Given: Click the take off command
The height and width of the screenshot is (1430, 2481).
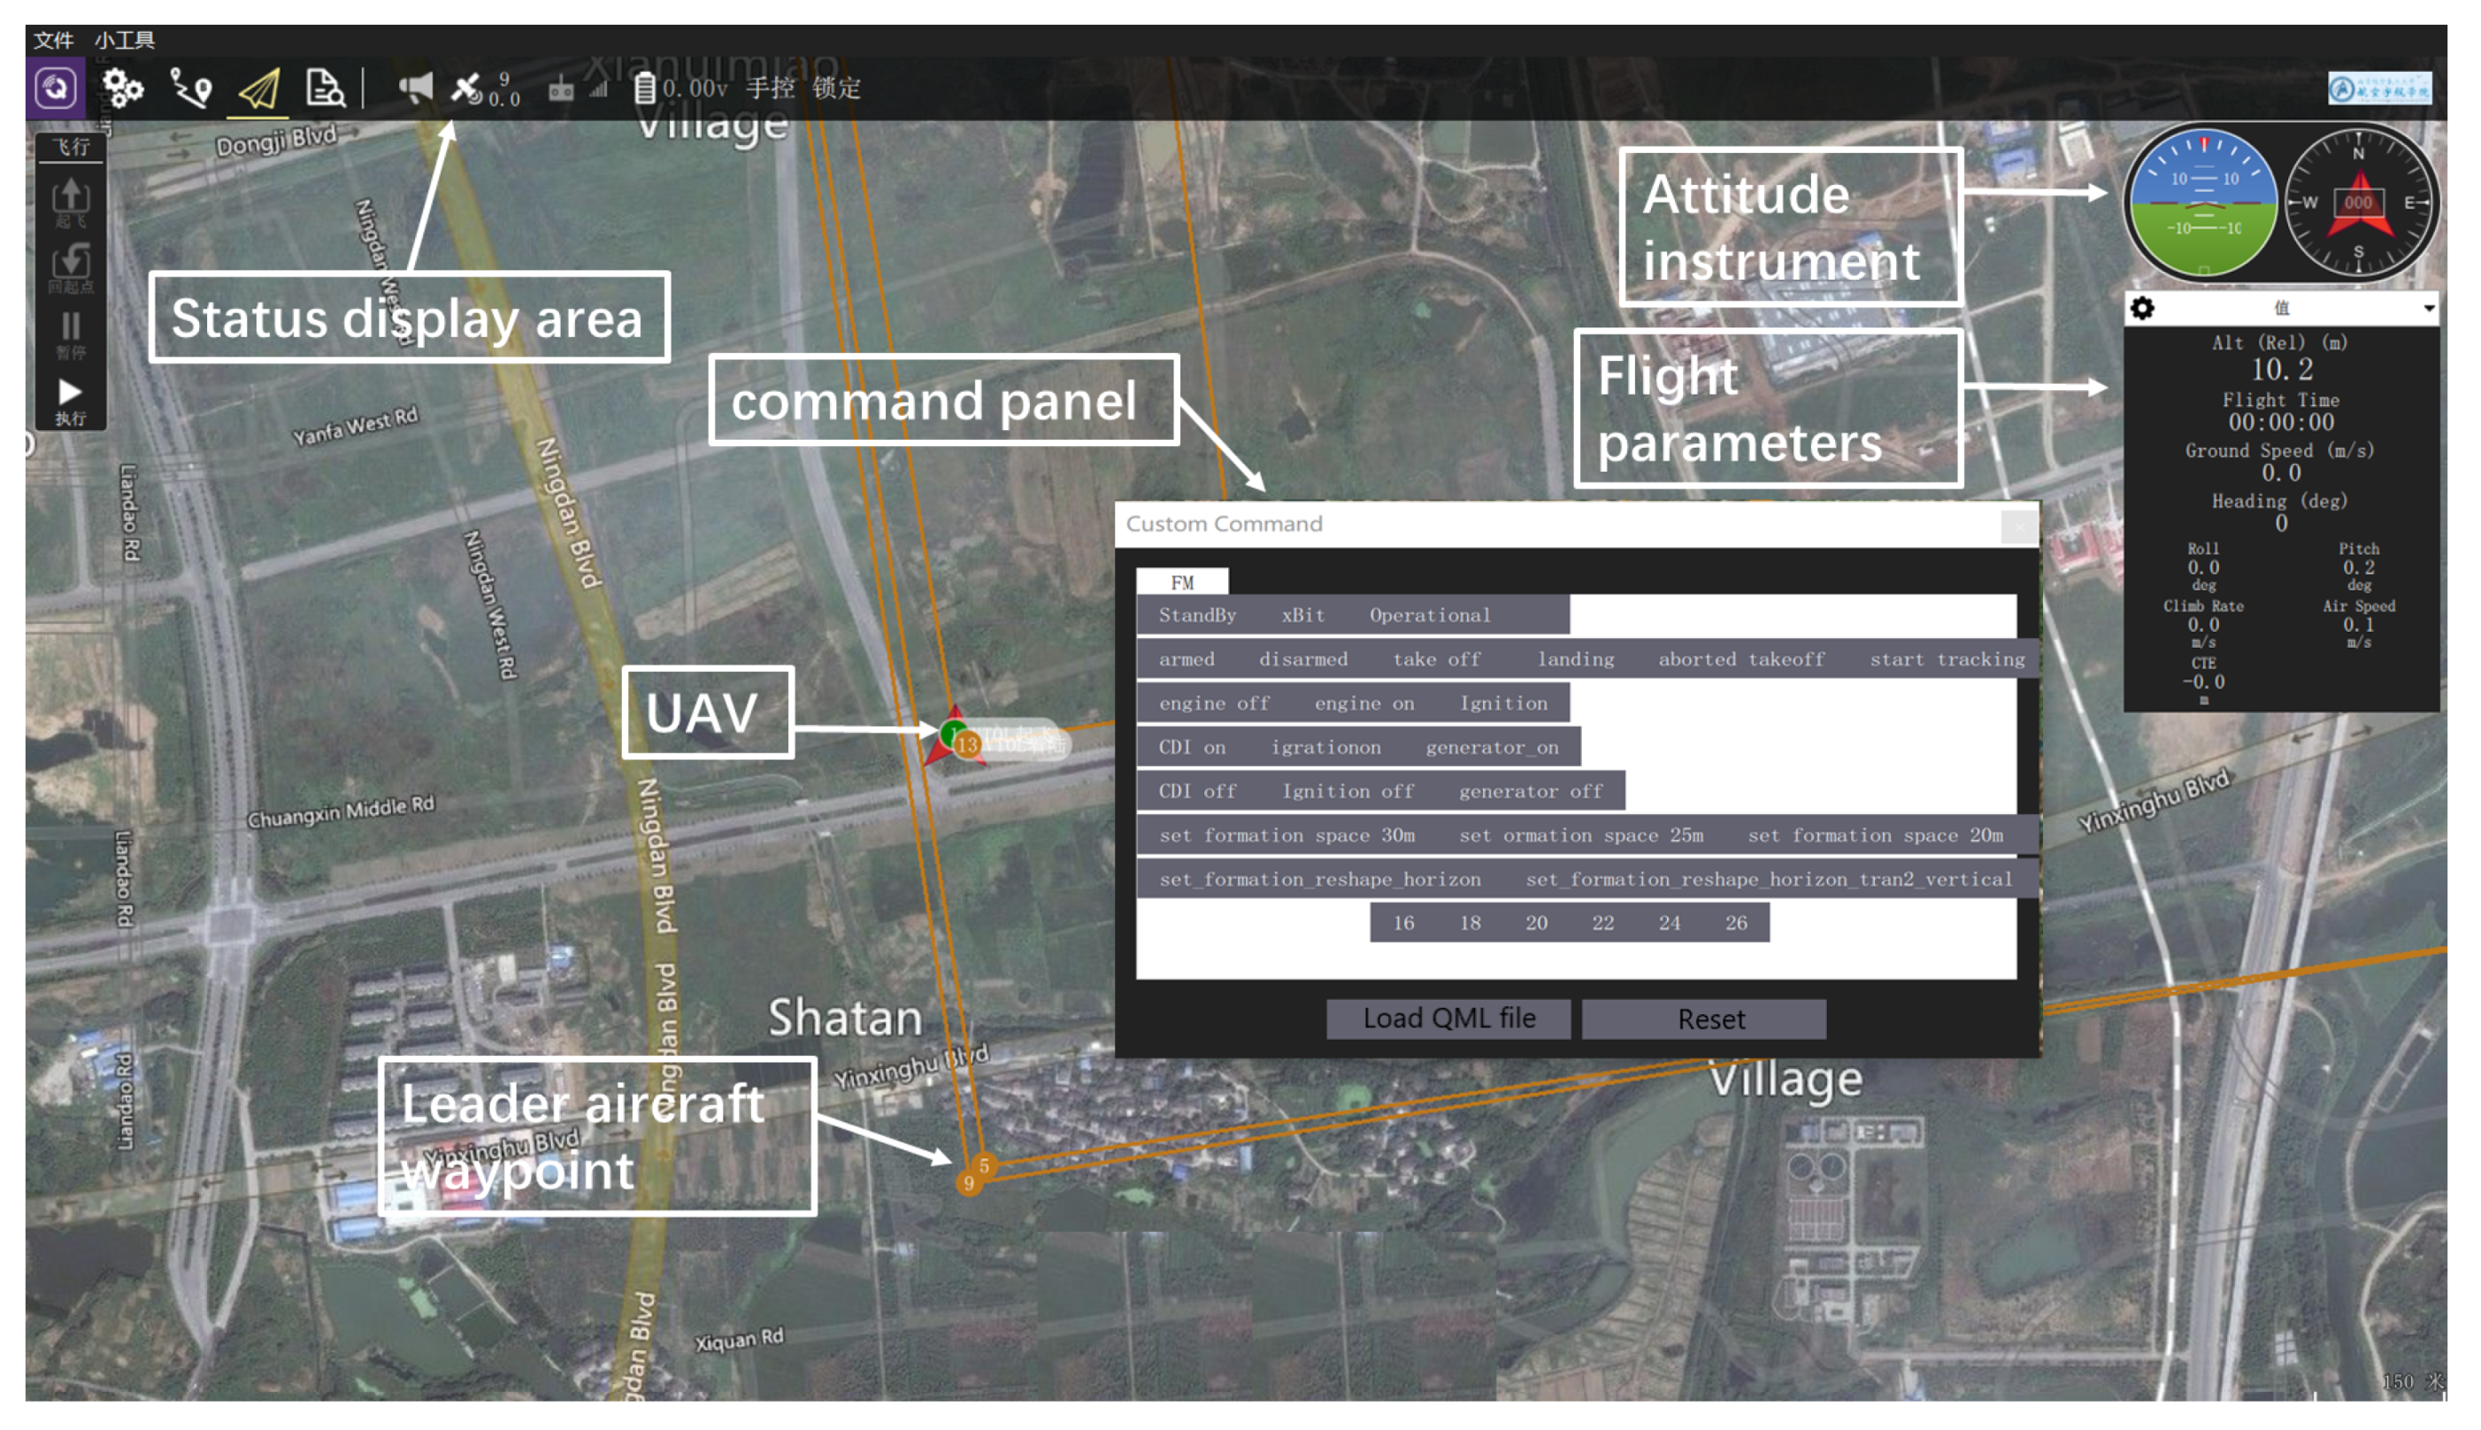Looking at the screenshot, I should tap(1436, 659).
